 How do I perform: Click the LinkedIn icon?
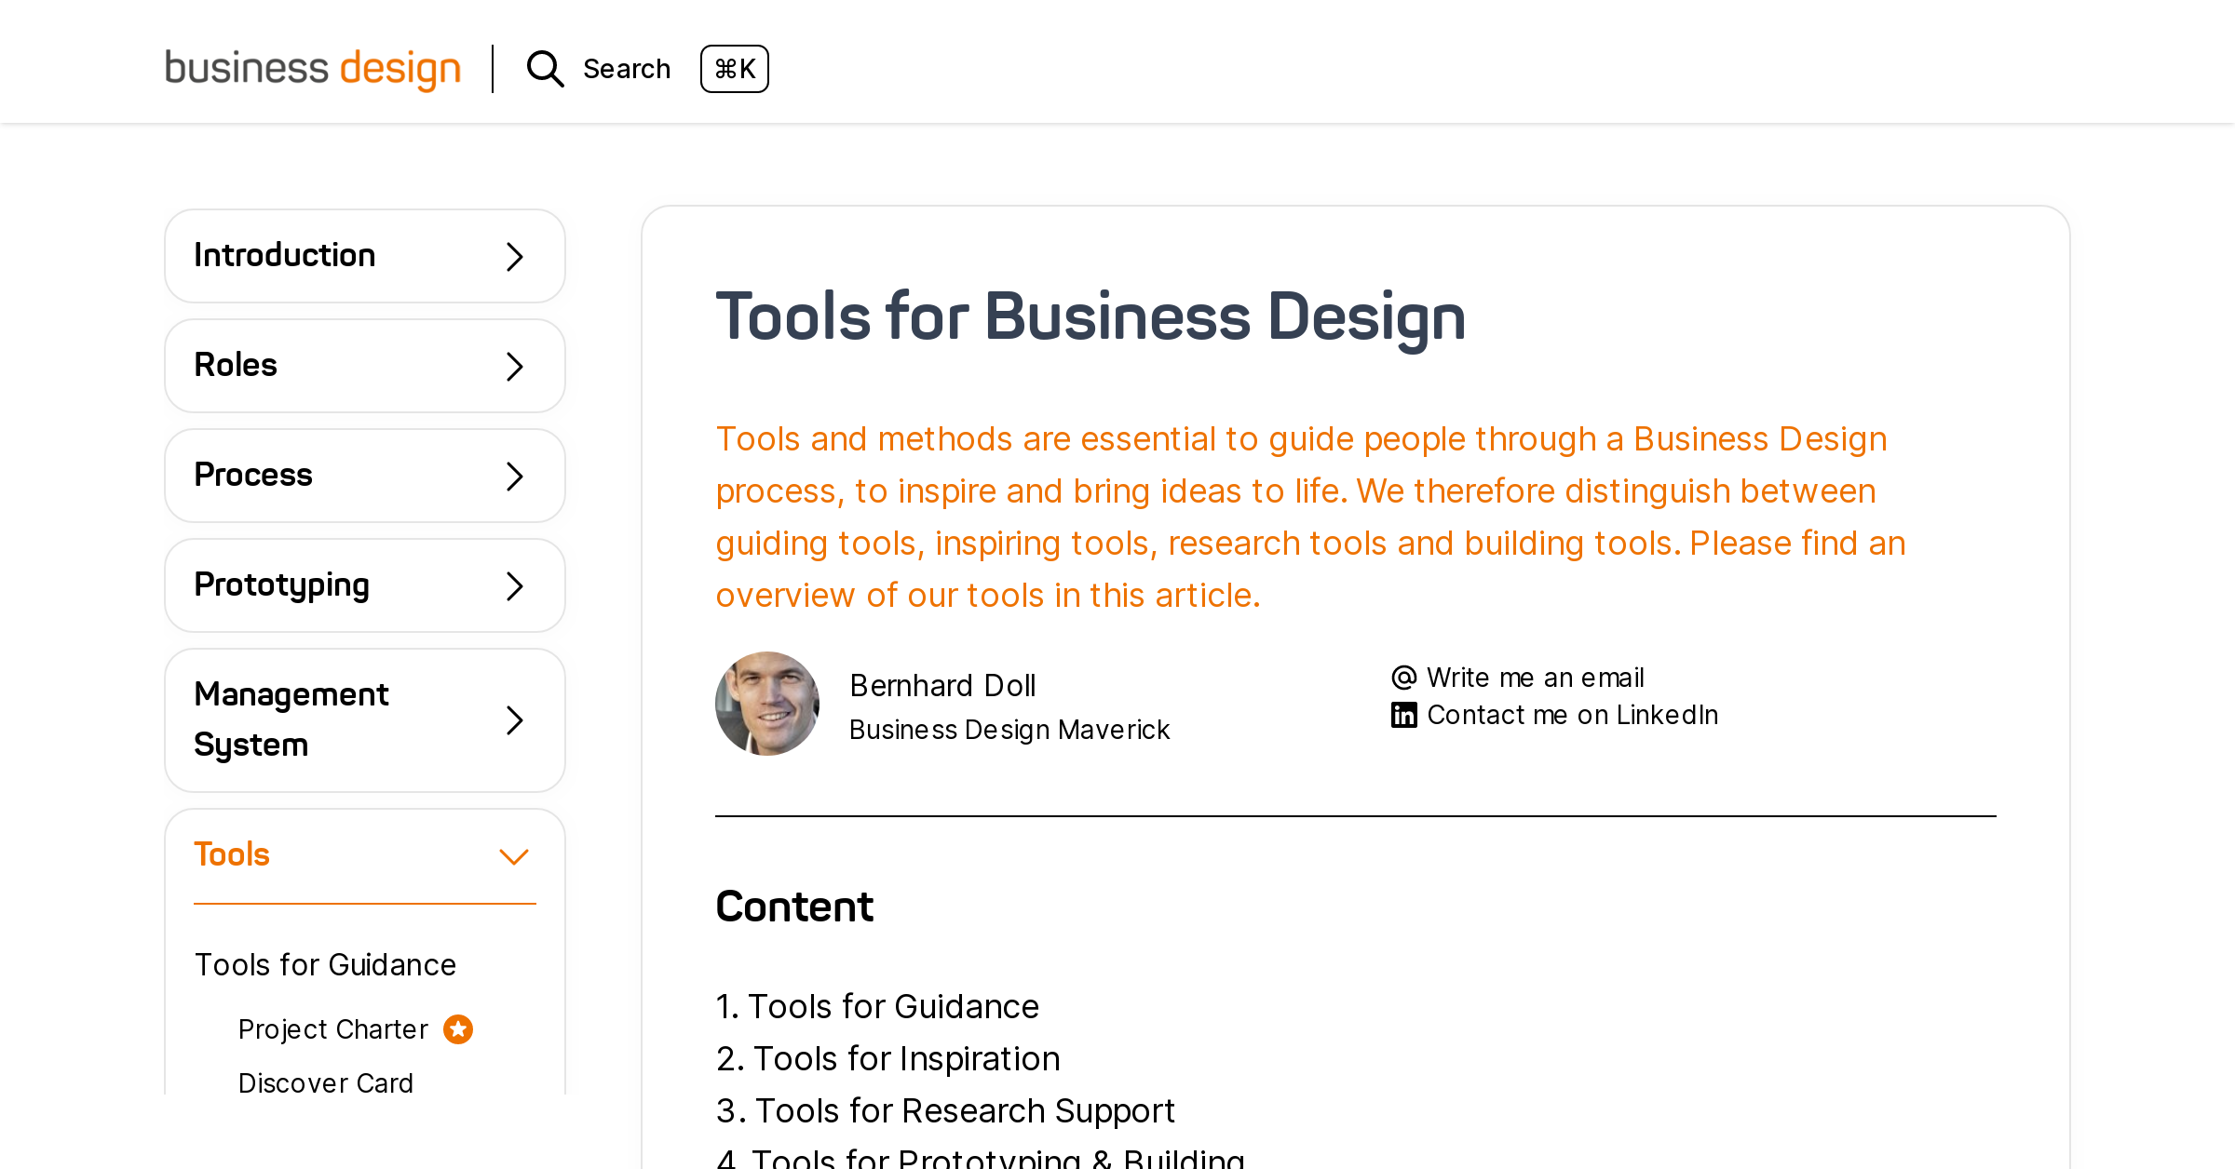(1404, 715)
